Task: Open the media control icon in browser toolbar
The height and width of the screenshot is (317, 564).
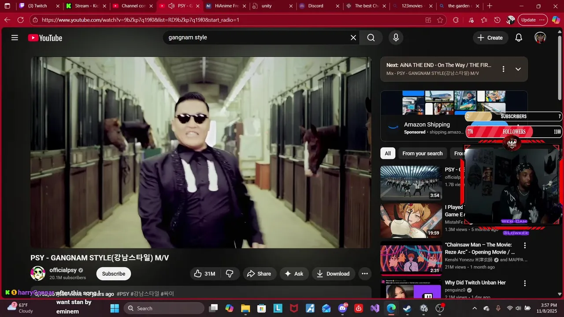Action: 471,20
